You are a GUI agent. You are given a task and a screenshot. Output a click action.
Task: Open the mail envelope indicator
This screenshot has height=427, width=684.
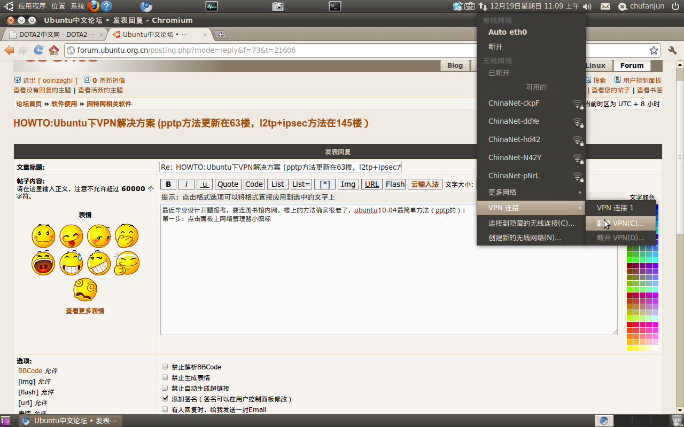pyautogui.click(x=605, y=6)
